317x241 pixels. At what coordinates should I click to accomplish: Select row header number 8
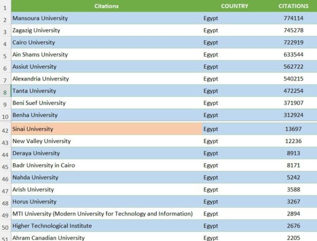(x=5, y=92)
